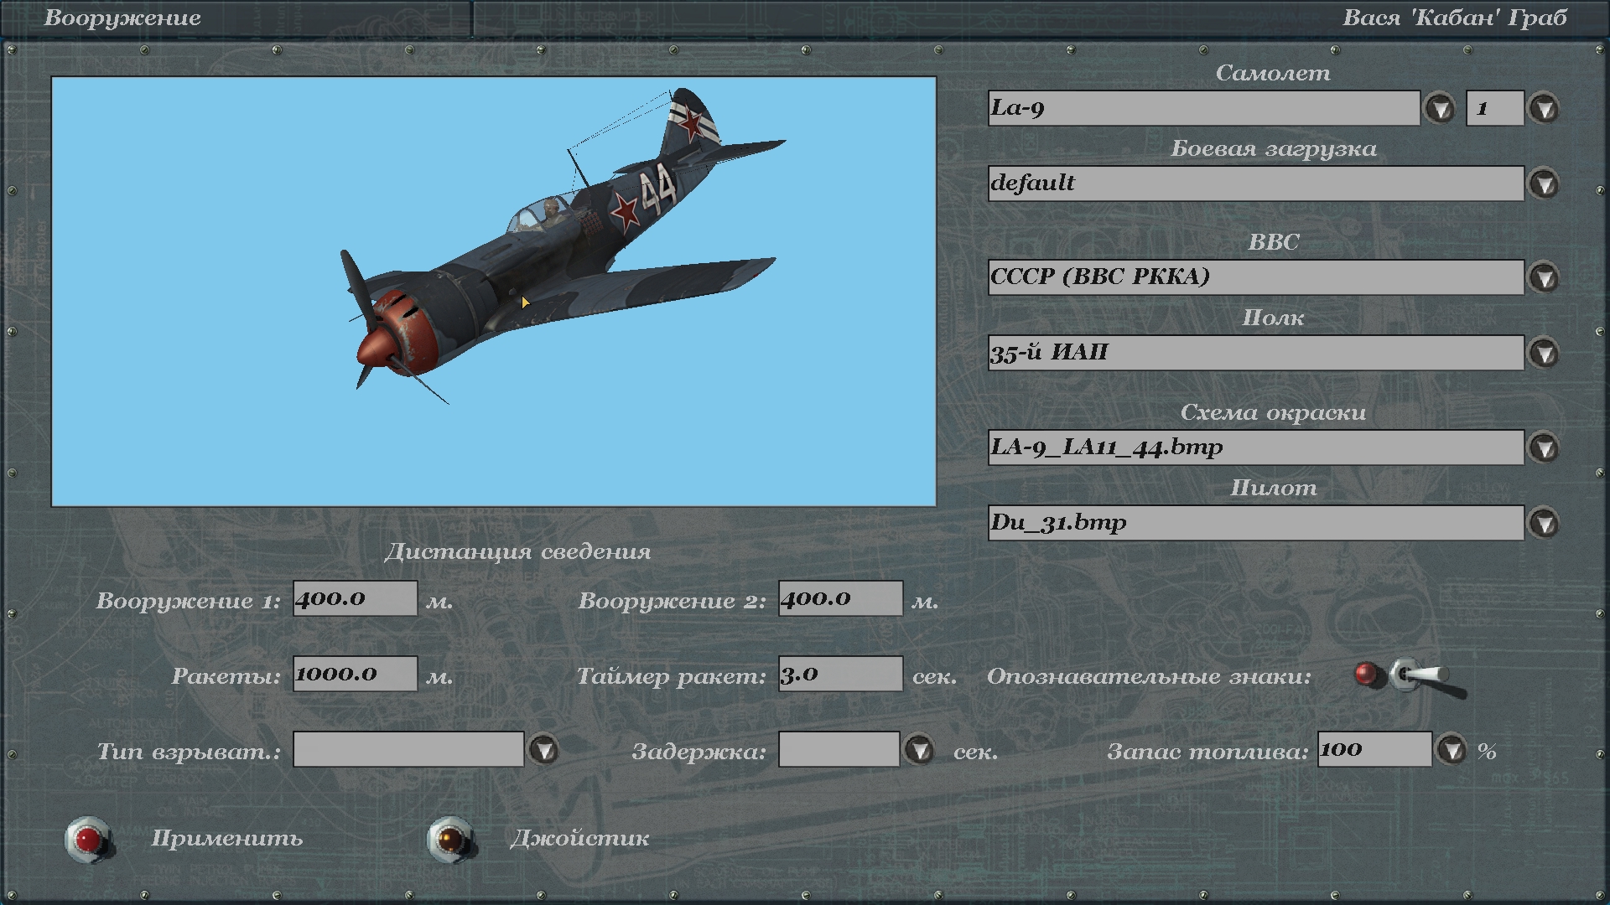Click the Вооружение 2 convergence field

(x=840, y=598)
